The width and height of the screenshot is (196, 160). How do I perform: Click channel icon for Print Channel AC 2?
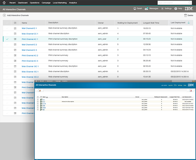click(15, 55)
